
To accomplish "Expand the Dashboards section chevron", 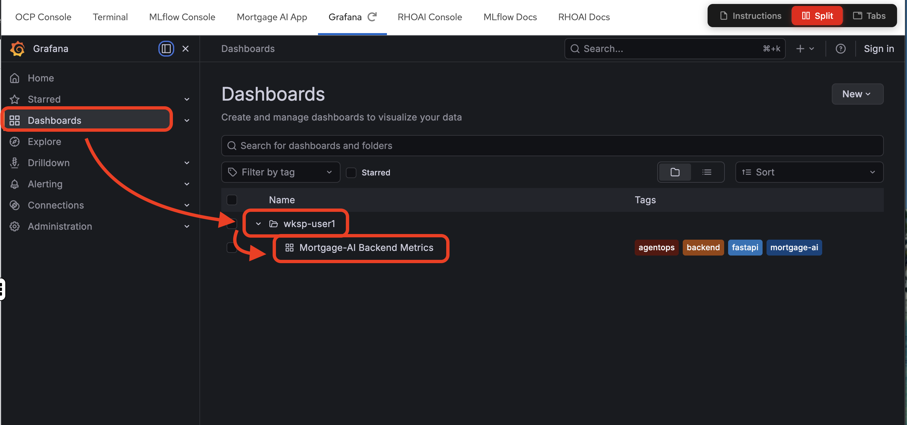I will point(187,120).
